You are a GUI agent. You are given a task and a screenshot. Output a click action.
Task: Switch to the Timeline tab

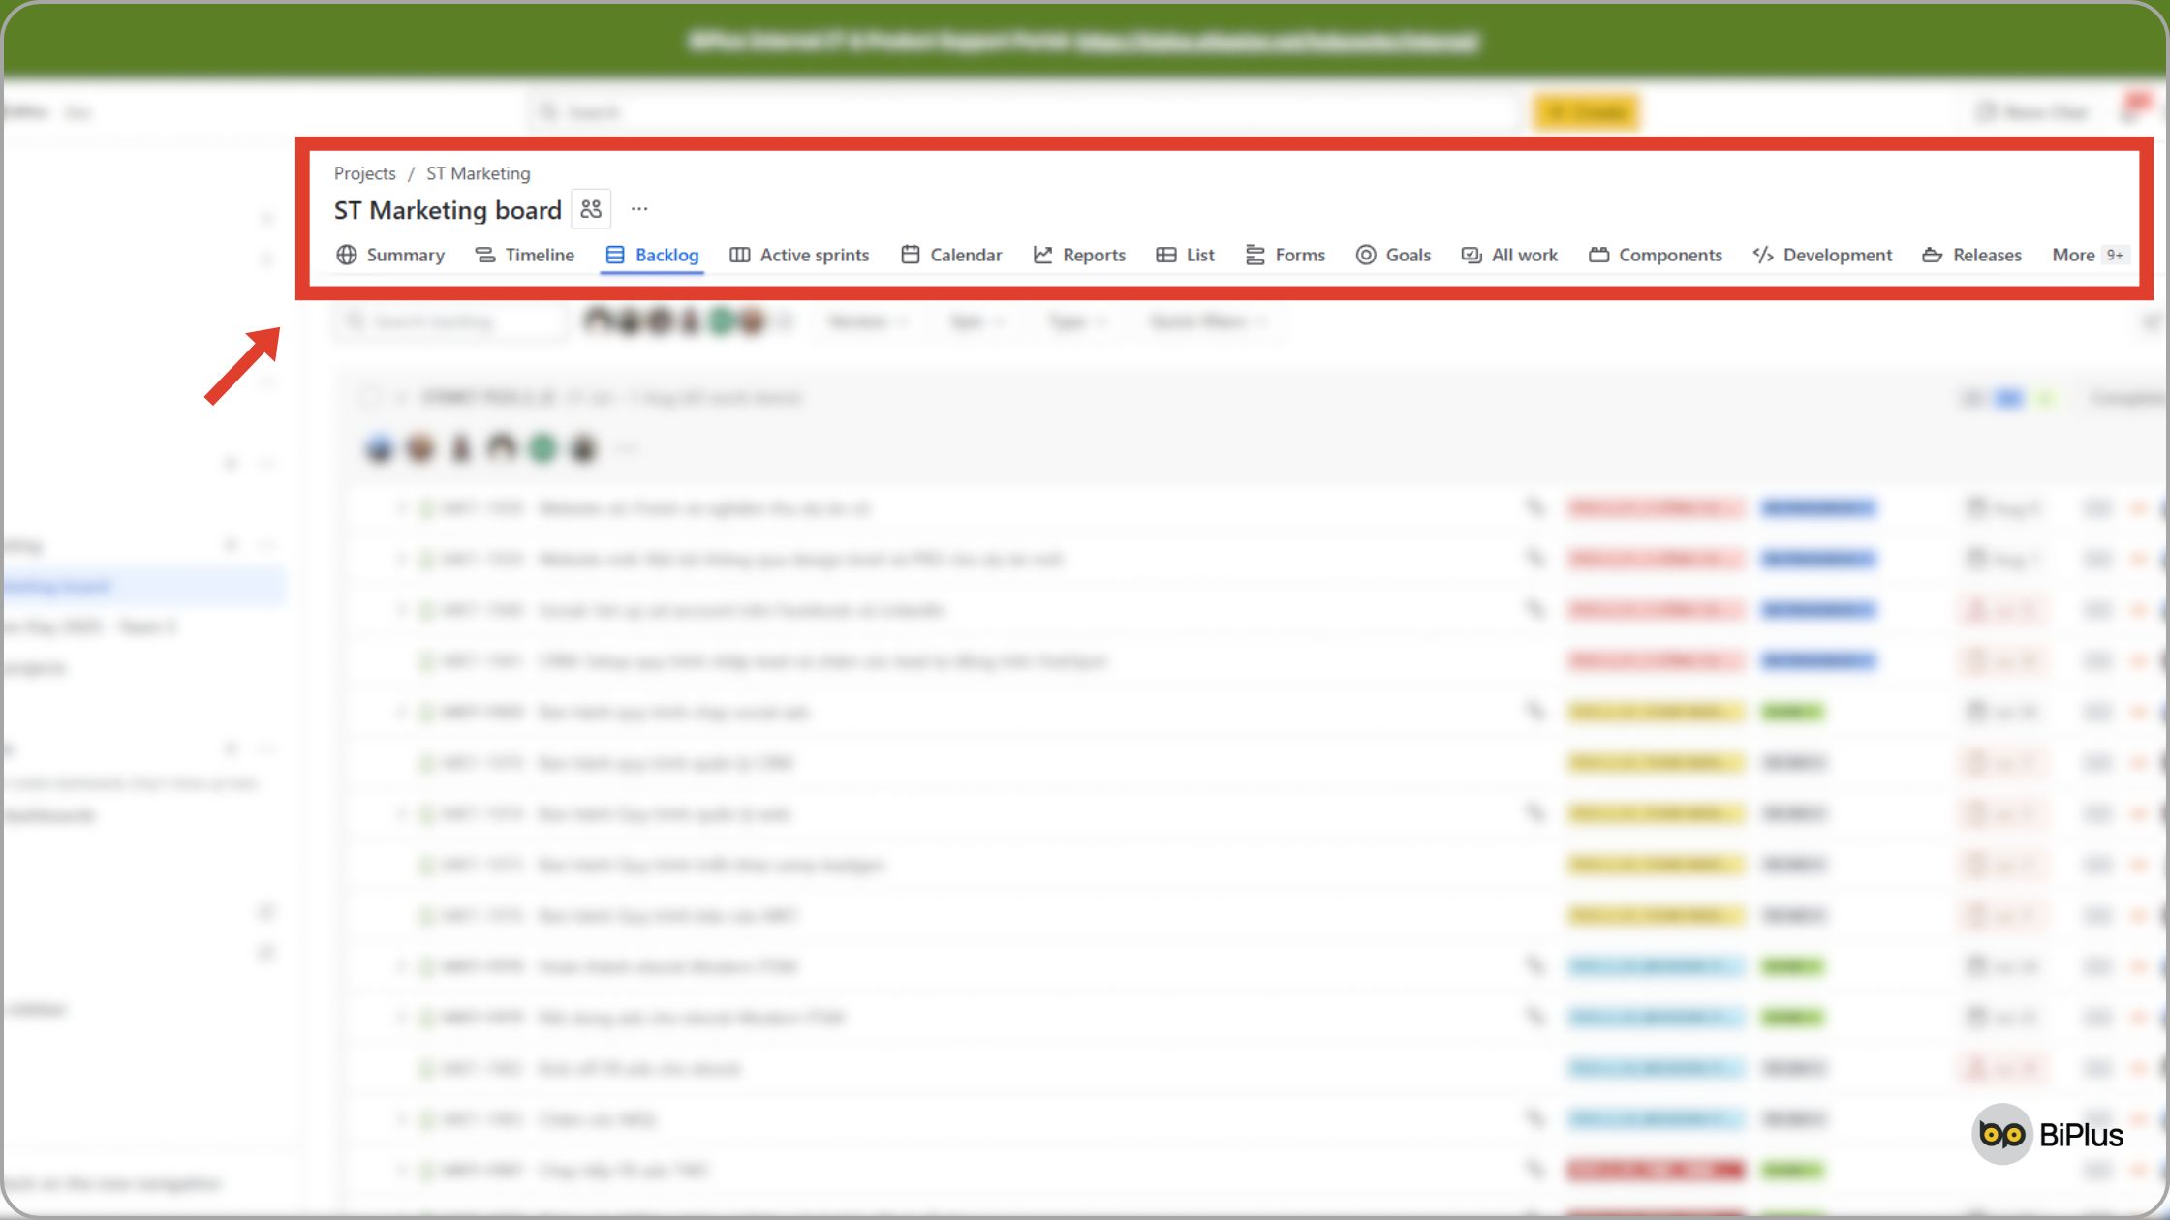pos(524,255)
